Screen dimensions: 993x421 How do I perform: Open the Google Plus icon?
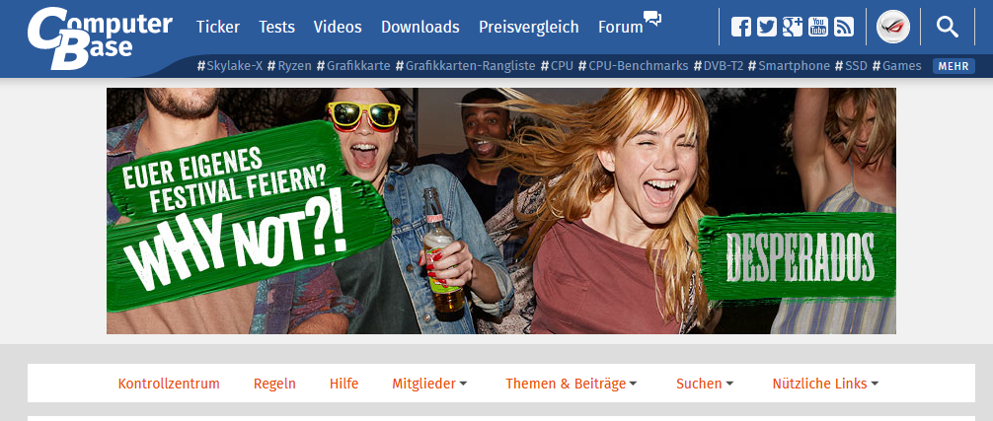tap(793, 27)
